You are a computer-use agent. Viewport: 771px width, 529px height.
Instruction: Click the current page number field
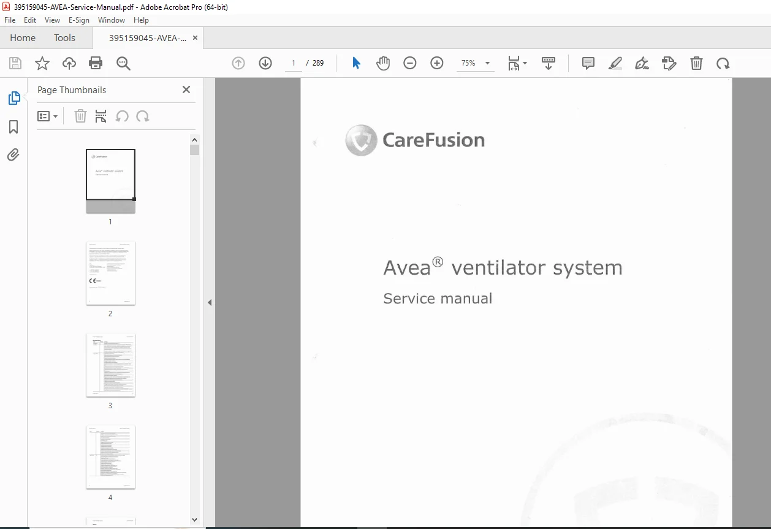point(294,63)
